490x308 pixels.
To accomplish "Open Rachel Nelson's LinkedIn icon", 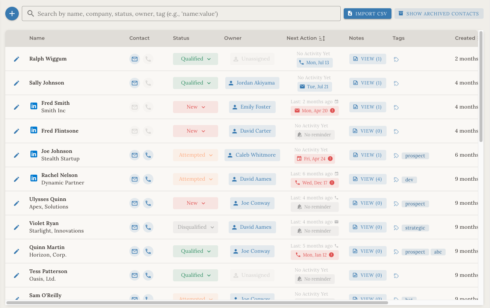I will click(34, 178).
